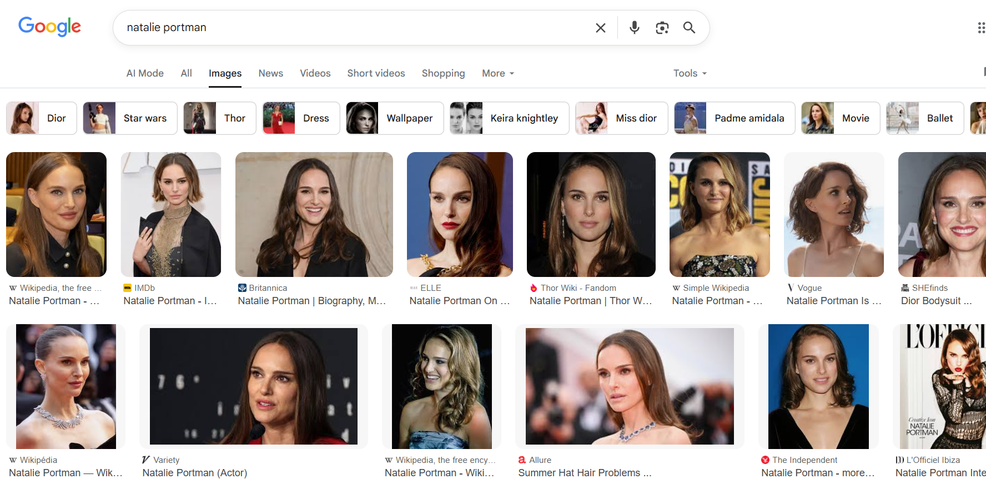Click the Allure favicon

(x=522, y=460)
